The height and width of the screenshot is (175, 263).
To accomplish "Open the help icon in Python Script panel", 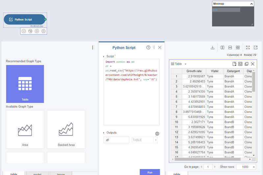I will (x=148, y=47).
